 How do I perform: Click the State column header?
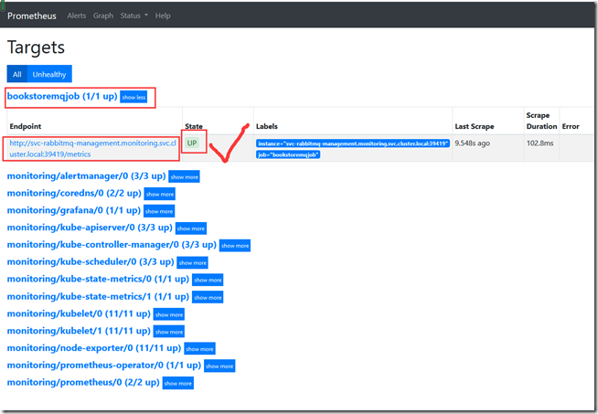[x=194, y=126]
